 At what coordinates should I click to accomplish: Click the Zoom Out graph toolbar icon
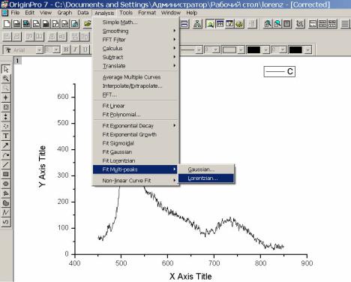(277, 24)
